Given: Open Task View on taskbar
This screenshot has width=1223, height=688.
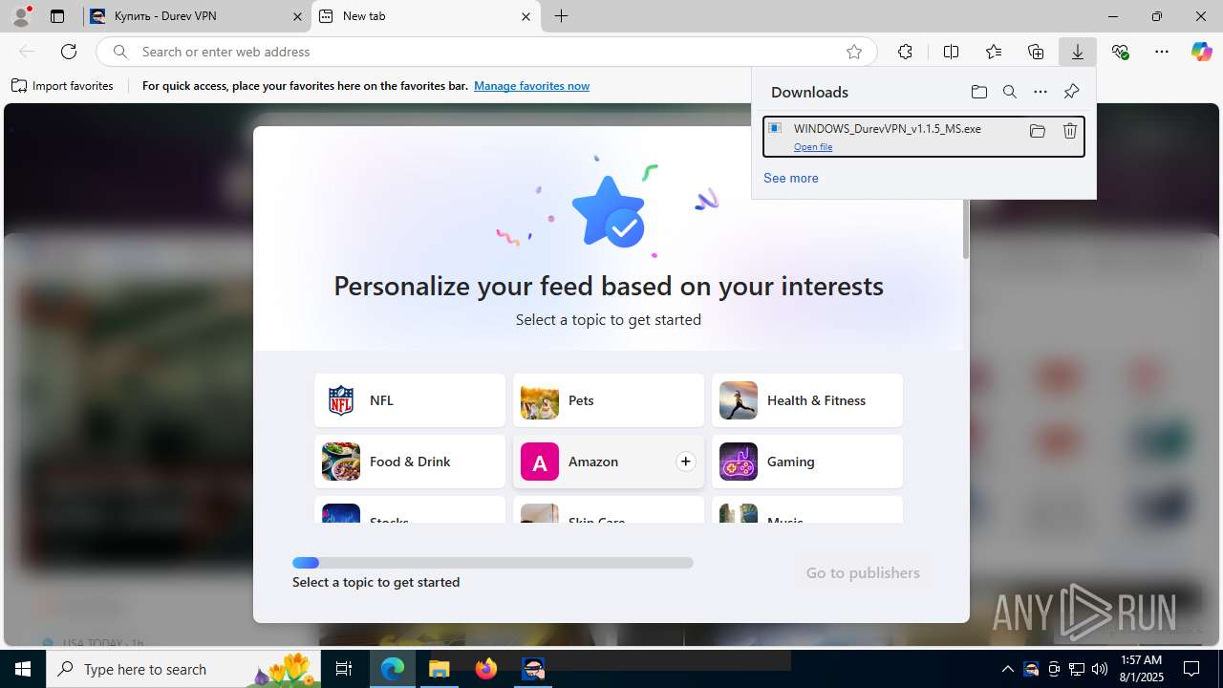Looking at the screenshot, I should pos(344,669).
